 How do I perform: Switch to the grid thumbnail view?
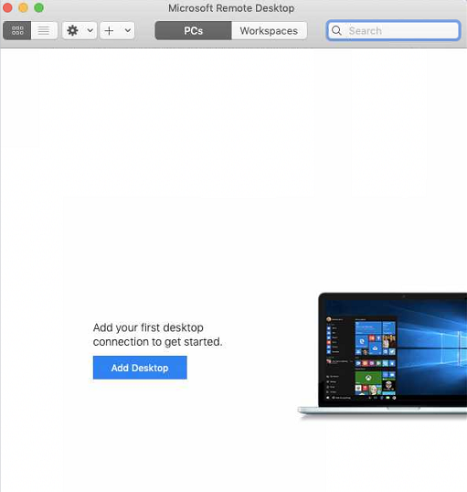[x=17, y=30]
